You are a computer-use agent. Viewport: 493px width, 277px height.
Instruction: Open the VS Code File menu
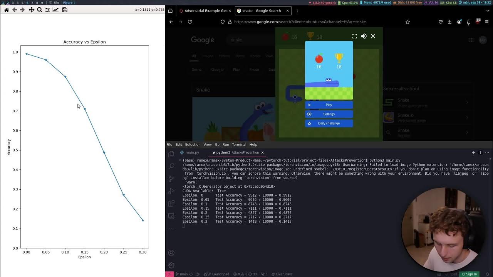click(169, 145)
